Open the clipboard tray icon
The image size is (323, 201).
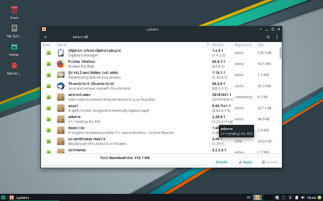[284, 197]
